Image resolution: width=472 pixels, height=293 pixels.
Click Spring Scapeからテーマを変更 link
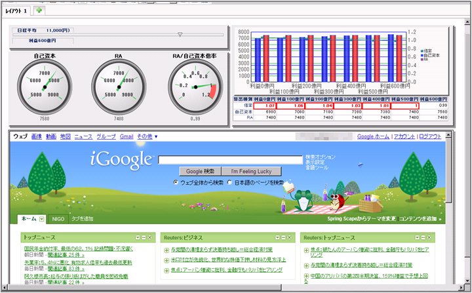(361, 219)
